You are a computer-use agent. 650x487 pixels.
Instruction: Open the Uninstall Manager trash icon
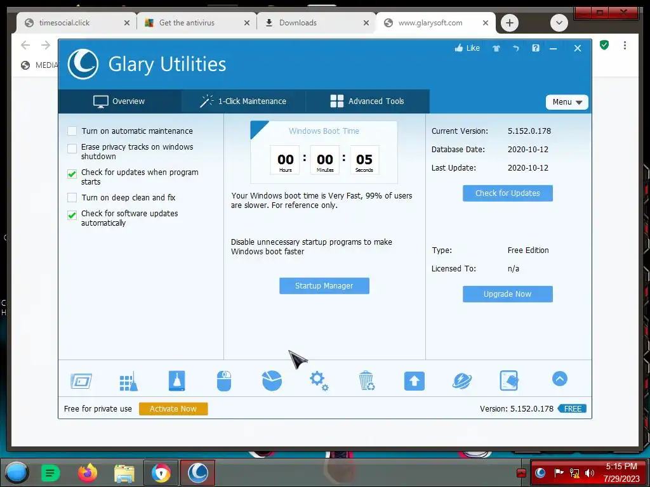click(x=366, y=380)
